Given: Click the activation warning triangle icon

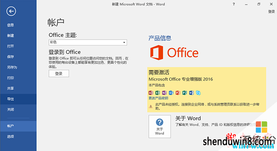Looking at the screenshot, I should (151, 106).
